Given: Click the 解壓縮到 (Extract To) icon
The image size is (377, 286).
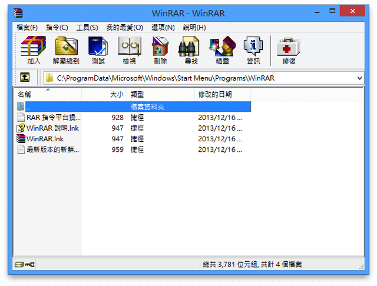Looking at the screenshot, I should click(x=66, y=50).
